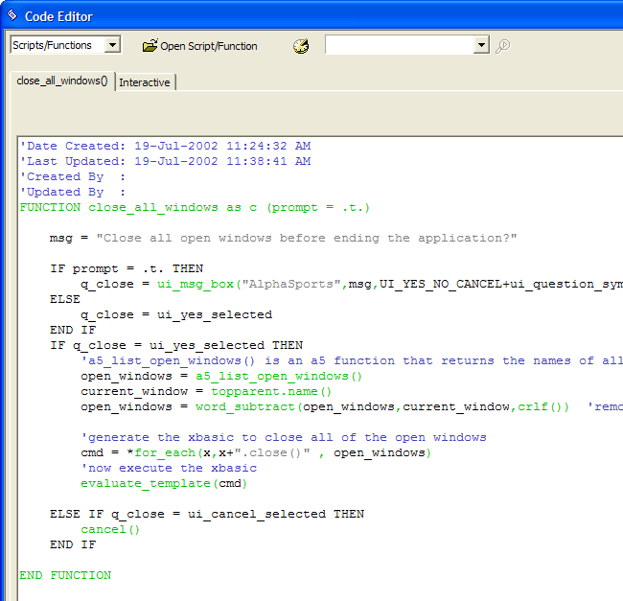The height and width of the screenshot is (601, 623).
Task: Switch to the Interactive tab
Action: click(145, 82)
